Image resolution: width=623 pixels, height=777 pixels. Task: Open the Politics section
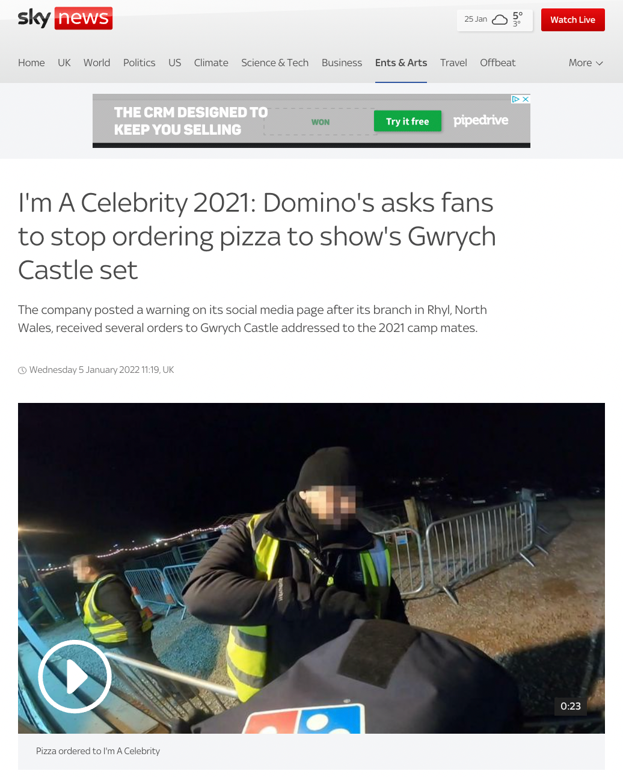click(139, 63)
